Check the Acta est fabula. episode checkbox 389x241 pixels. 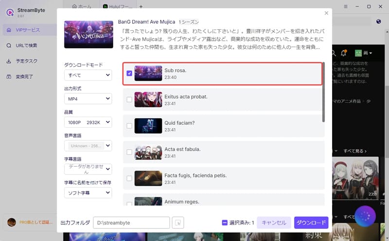click(x=129, y=152)
